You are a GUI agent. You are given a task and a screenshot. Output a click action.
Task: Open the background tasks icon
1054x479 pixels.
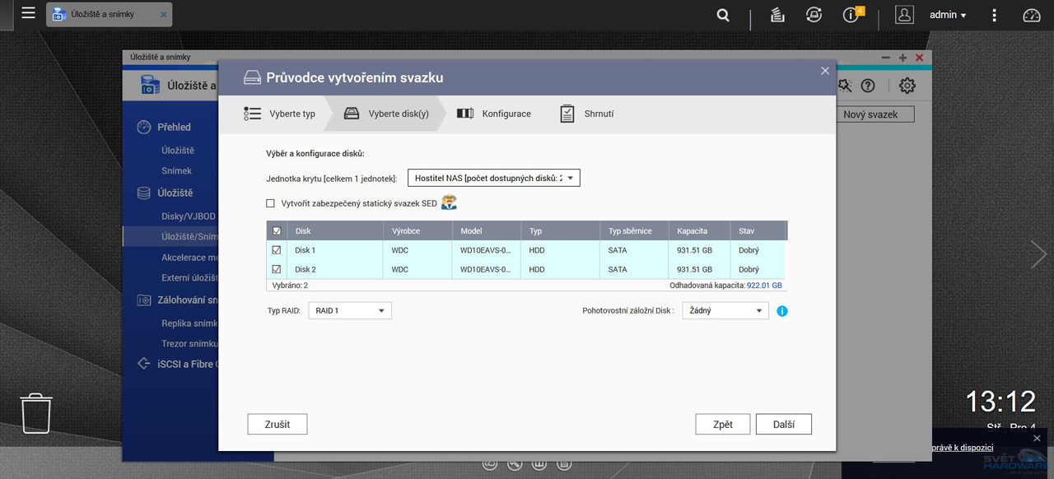(777, 15)
